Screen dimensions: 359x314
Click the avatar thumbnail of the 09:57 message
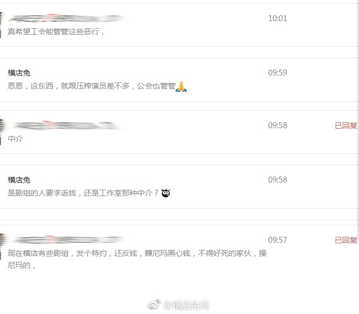1,246
